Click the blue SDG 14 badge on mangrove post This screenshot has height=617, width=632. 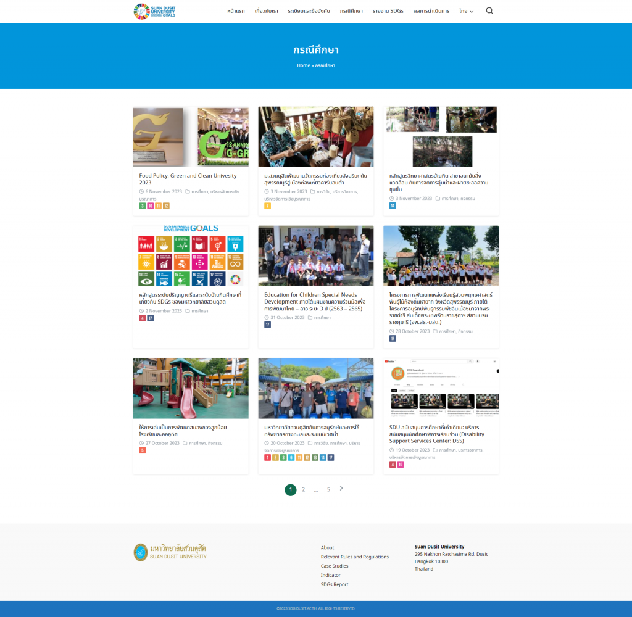coord(393,205)
